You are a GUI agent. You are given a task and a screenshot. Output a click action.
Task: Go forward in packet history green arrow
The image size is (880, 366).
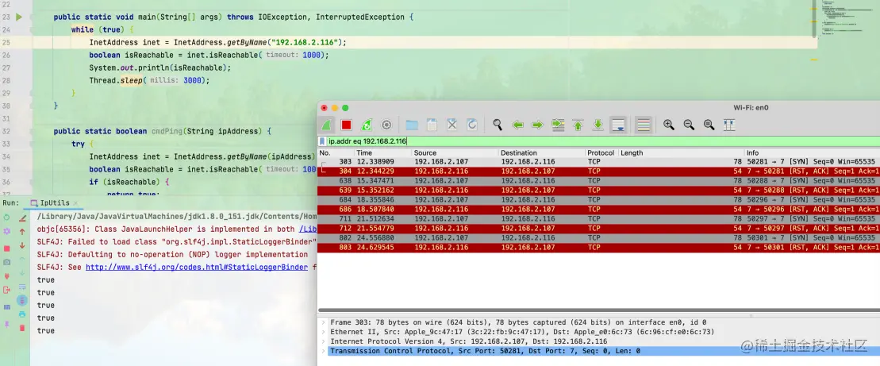537,125
